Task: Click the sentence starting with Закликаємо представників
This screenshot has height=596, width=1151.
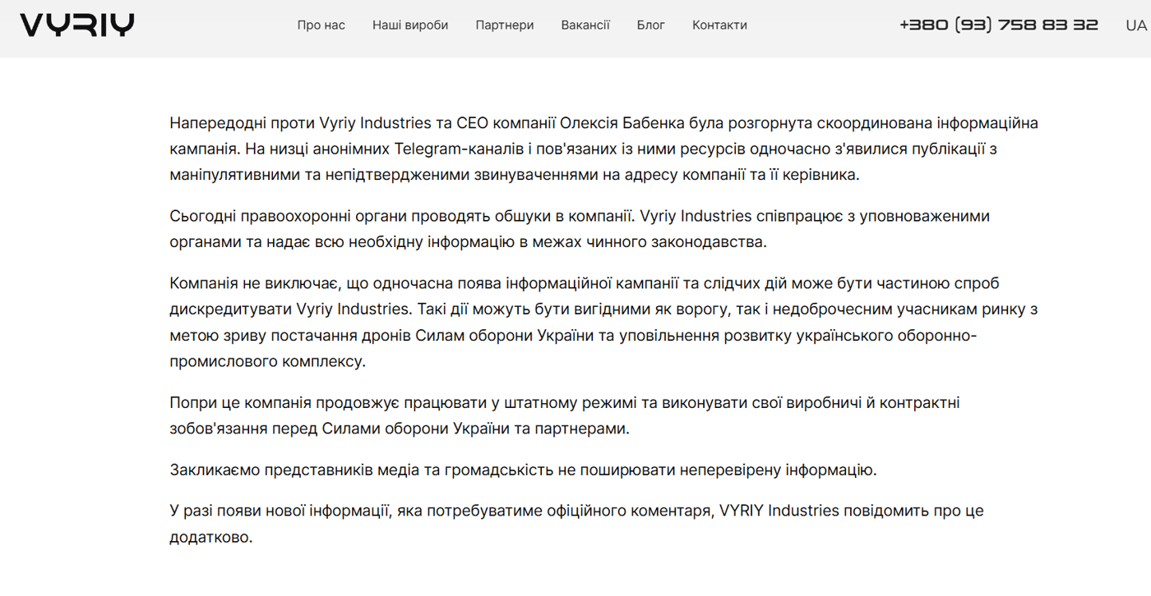Action: tap(523, 470)
